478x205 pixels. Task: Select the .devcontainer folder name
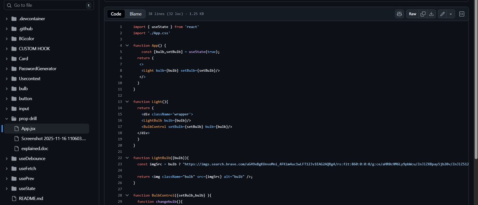pos(32,19)
